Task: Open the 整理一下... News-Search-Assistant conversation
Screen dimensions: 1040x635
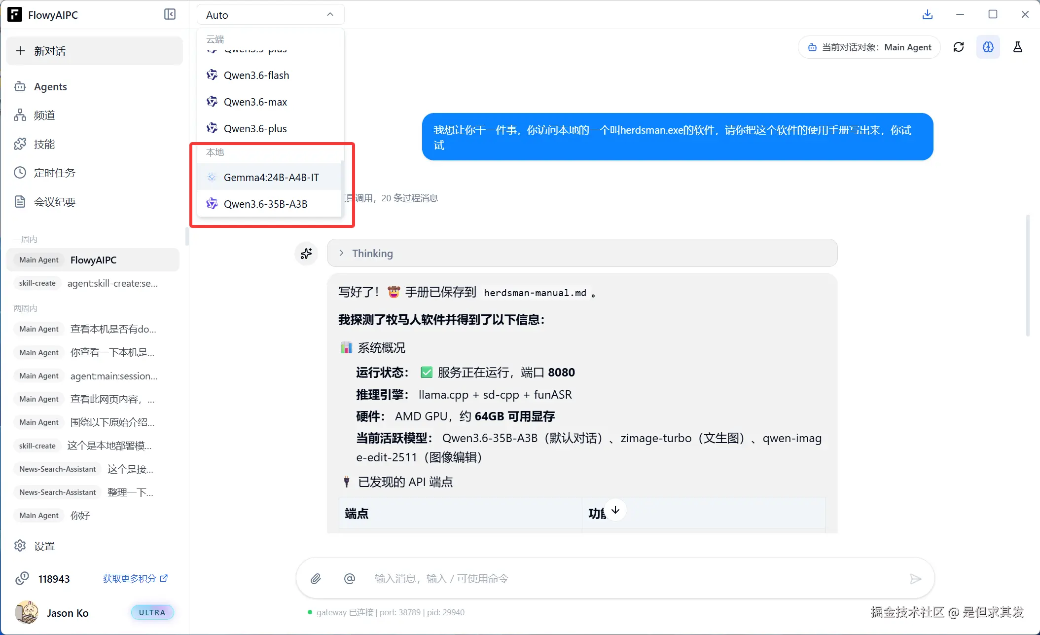Action: click(93, 492)
